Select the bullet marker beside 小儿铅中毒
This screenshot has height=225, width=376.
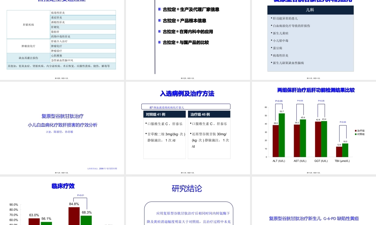271,40
